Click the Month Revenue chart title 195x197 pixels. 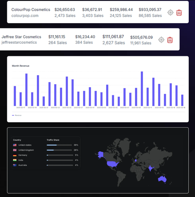[x=21, y=66]
